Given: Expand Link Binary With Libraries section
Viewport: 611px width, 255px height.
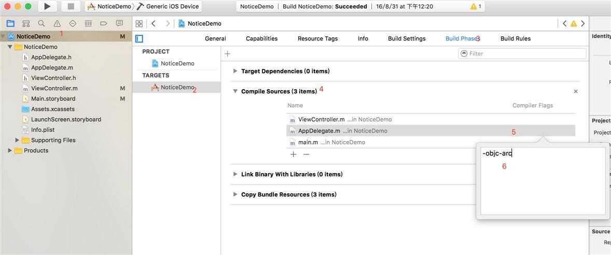Looking at the screenshot, I should point(235,174).
